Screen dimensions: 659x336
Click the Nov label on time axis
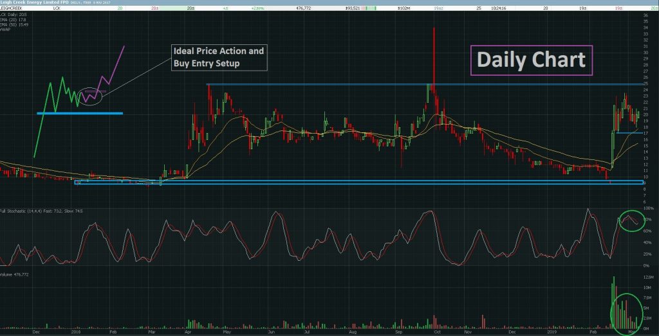pyautogui.click(x=468, y=331)
